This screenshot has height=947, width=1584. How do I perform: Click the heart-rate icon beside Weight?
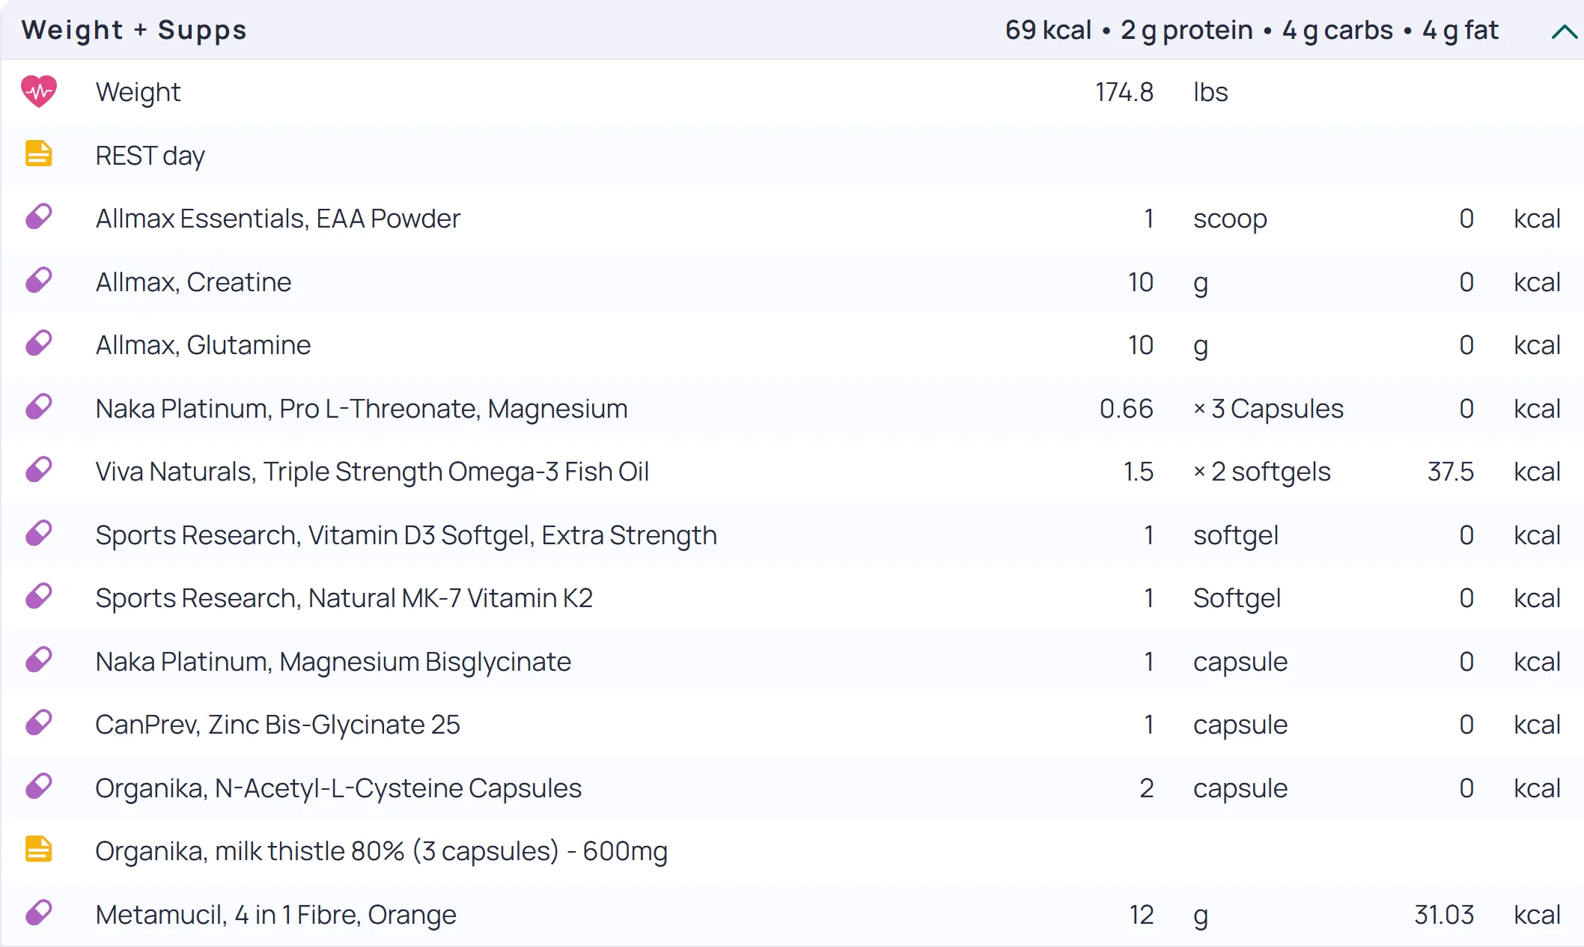39,92
